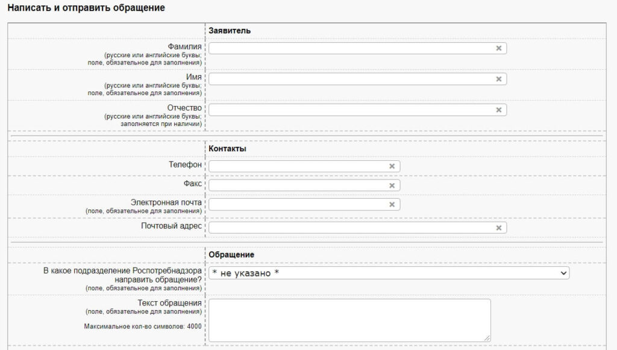The width and height of the screenshot is (617, 350).
Task: Click the Фамилия field label
Action: tap(185, 46)
